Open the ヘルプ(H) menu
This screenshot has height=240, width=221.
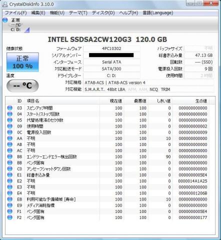128,13
